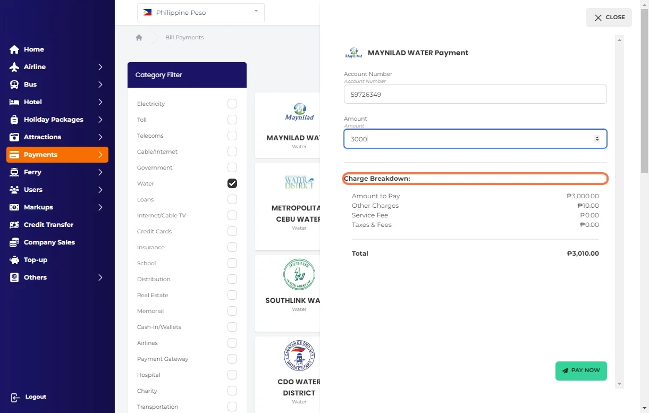Image resolution: width=649 pixels, height=413 pixels.
Task: Open the Philippine Peso currency dropdown
Action: [x=200, y=13]
